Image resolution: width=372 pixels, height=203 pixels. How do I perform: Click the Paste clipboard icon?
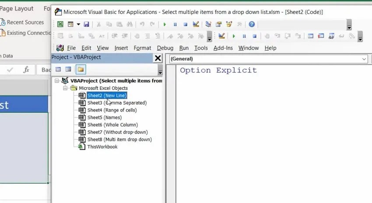[119, 24]
